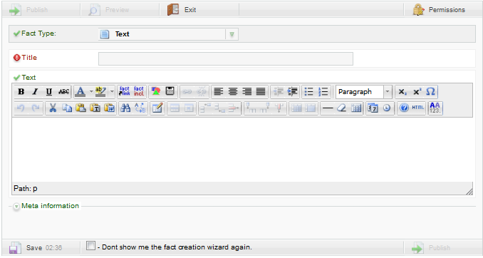Viewport: 483px width, 258px height.
Task: Open the Find binoculars tool
Action: (x=125, y=108)
